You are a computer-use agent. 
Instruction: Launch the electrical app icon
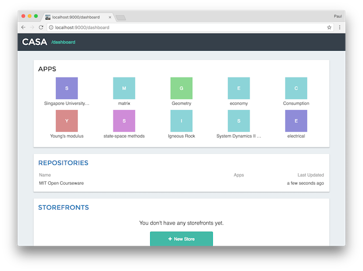[296, 121]
